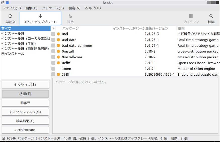Open the 設定(S) menu
The width and height of the screenshot is (220, 142).
click(74, 8)
